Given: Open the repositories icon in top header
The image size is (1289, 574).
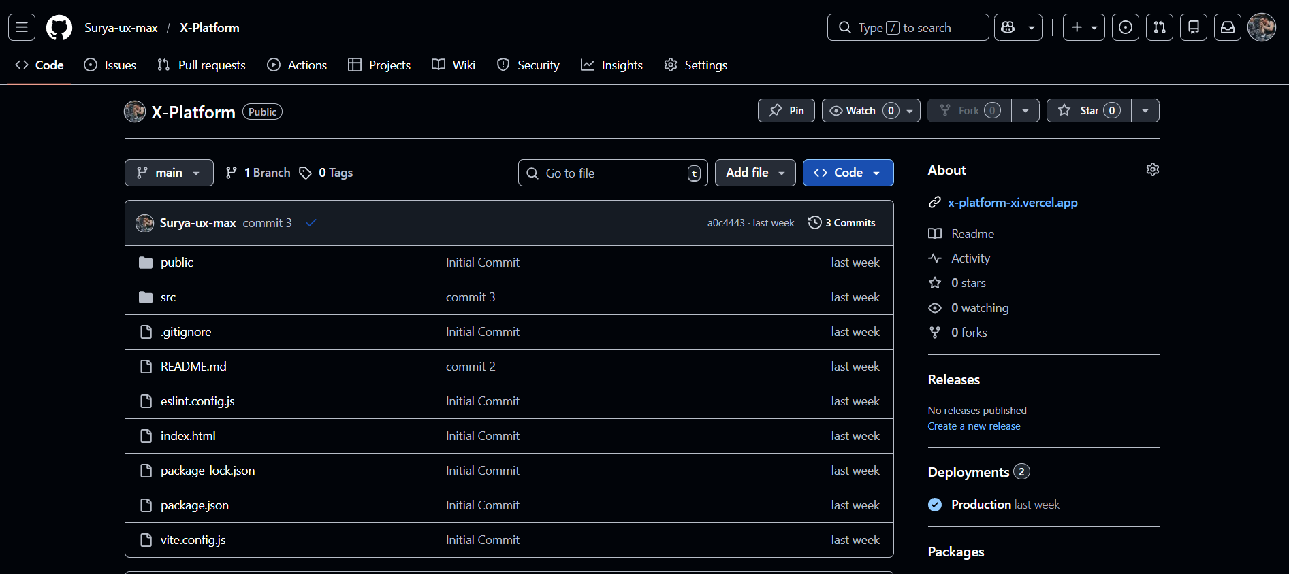Looking at the screenshot, I should (1194, 28).
